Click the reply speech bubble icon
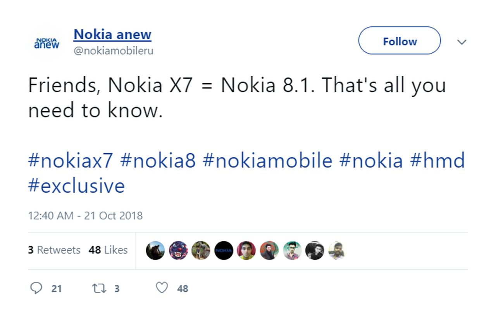Screen dimensions: 496x315 36,288
